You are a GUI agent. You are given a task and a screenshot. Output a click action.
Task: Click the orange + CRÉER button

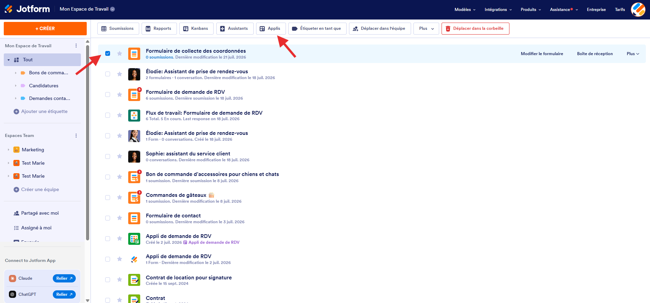pyautogui.click(x=45, y=28)
